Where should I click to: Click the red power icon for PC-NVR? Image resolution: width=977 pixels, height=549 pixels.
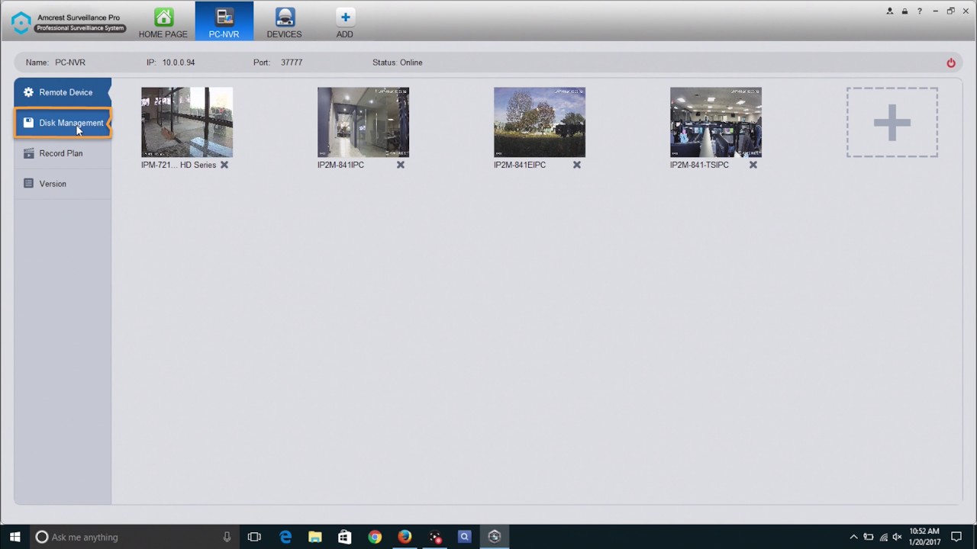click(951, 63)
